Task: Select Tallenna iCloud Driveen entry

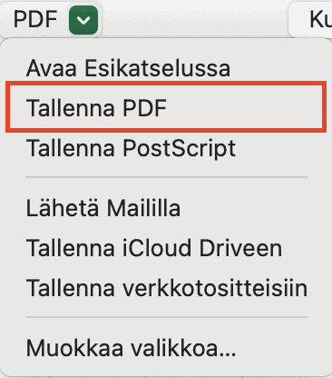Action: pyautogui.click(x=166, y=248)
